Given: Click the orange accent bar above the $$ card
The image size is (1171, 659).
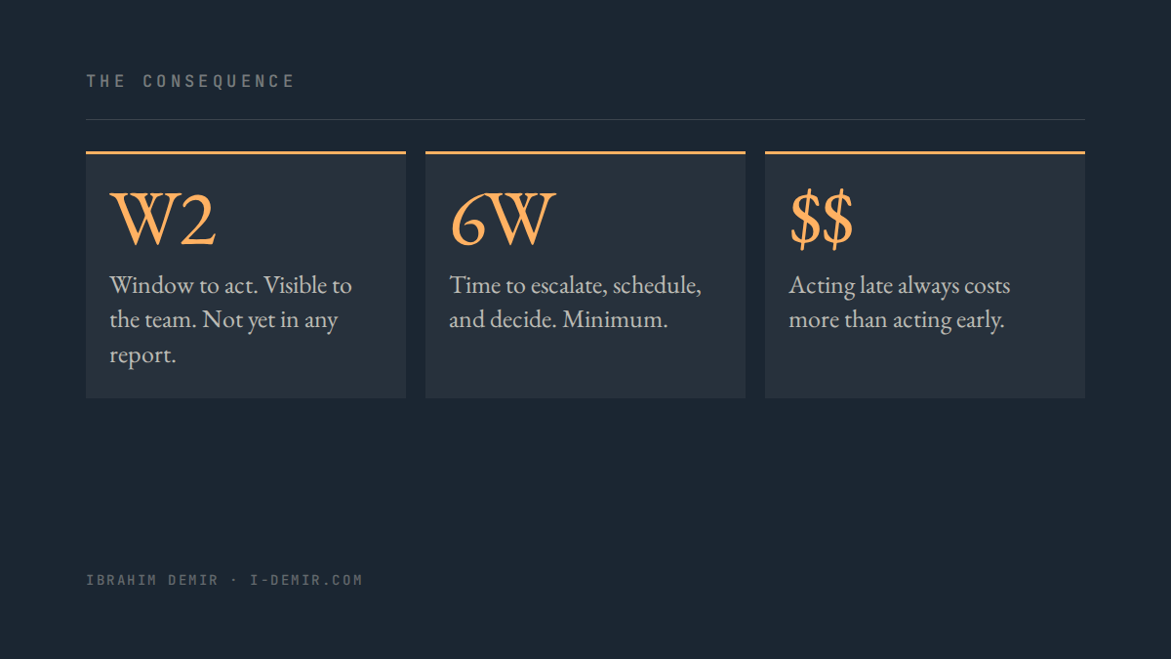Looking at the screenshot, I should [925, 152].
